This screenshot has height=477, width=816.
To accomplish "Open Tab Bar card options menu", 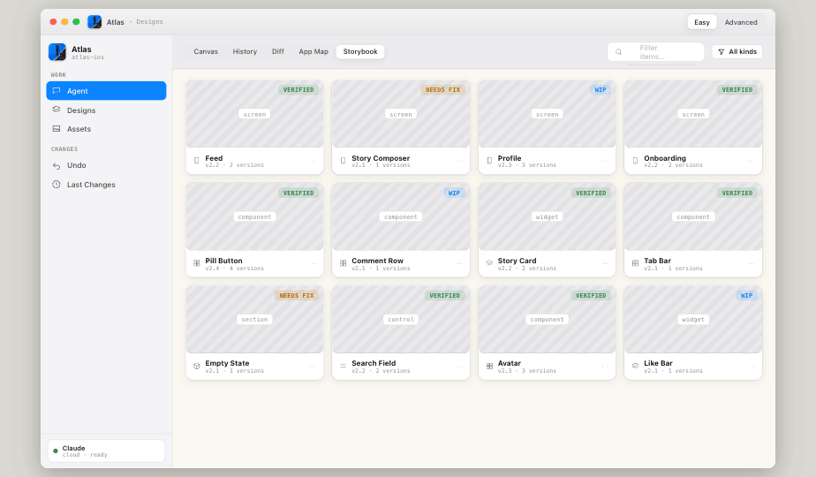I will tap(751, 264).
